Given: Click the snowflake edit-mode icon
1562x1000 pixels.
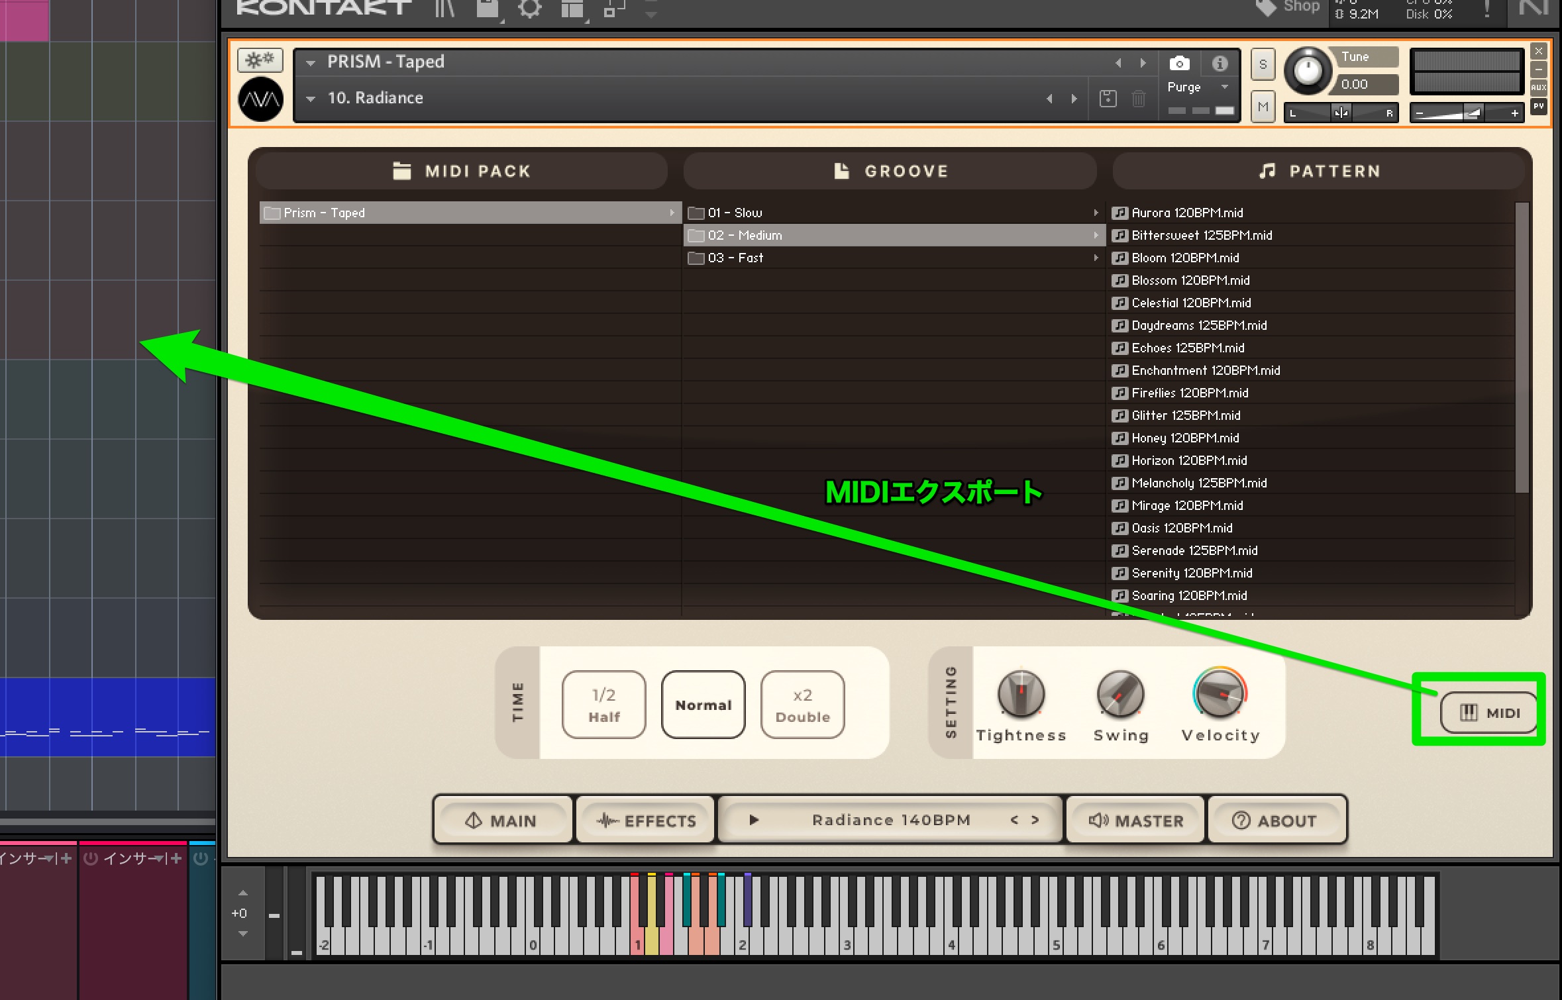Looking at the screenshot, I should [260, 60].
